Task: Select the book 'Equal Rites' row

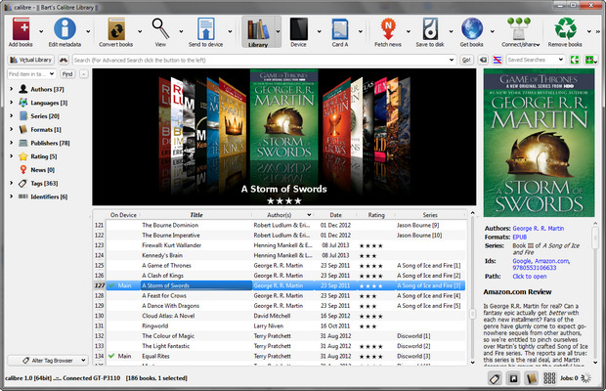Action: point(285,356)
